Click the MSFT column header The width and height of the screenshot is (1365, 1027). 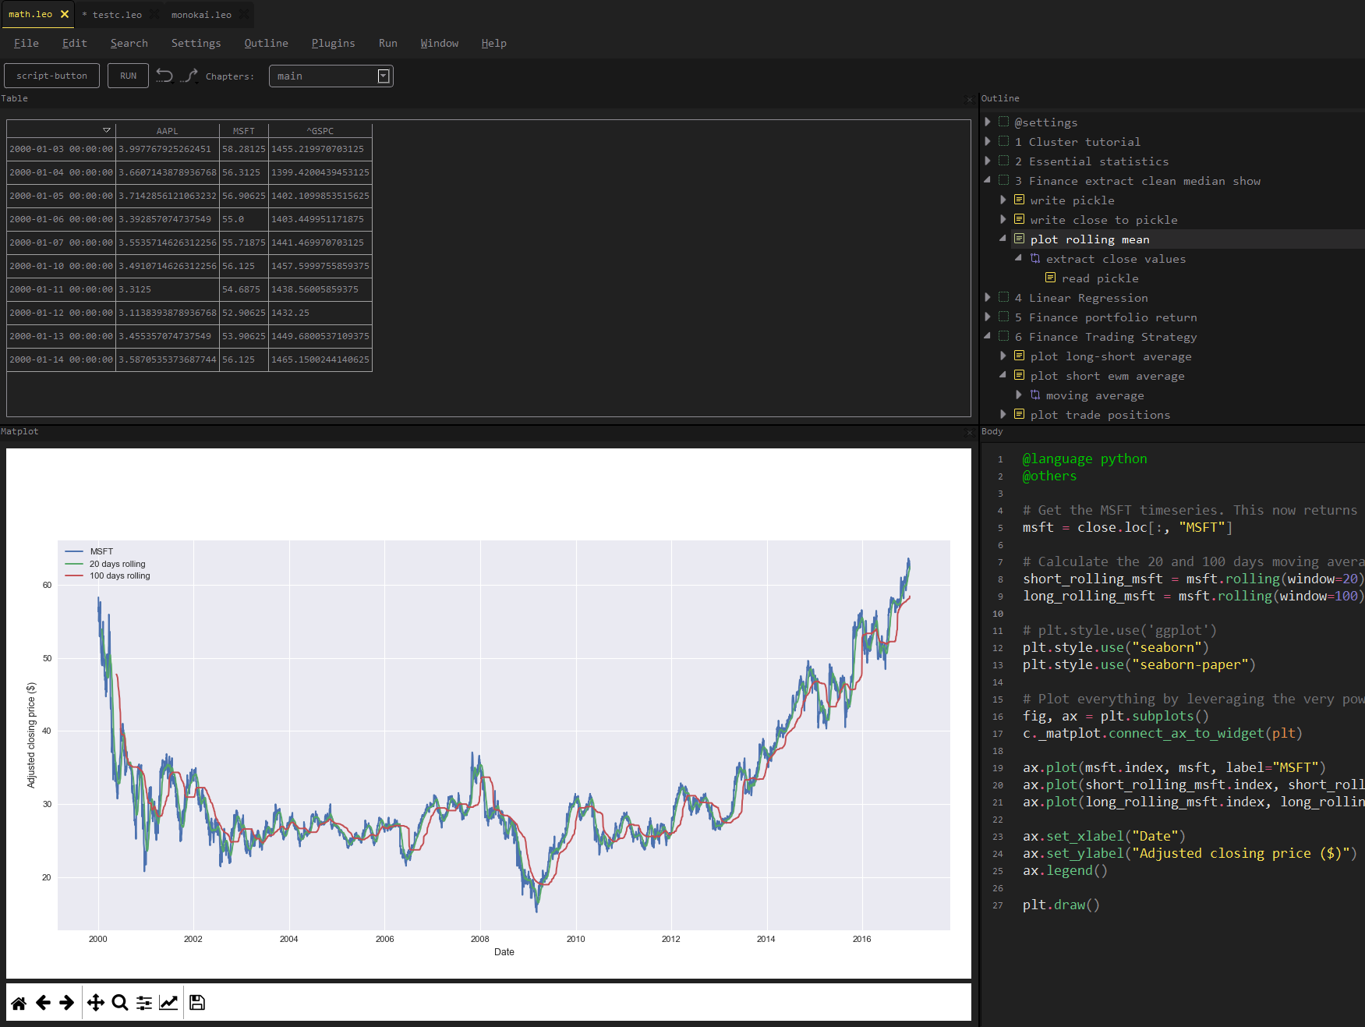[x=244, y=131]
